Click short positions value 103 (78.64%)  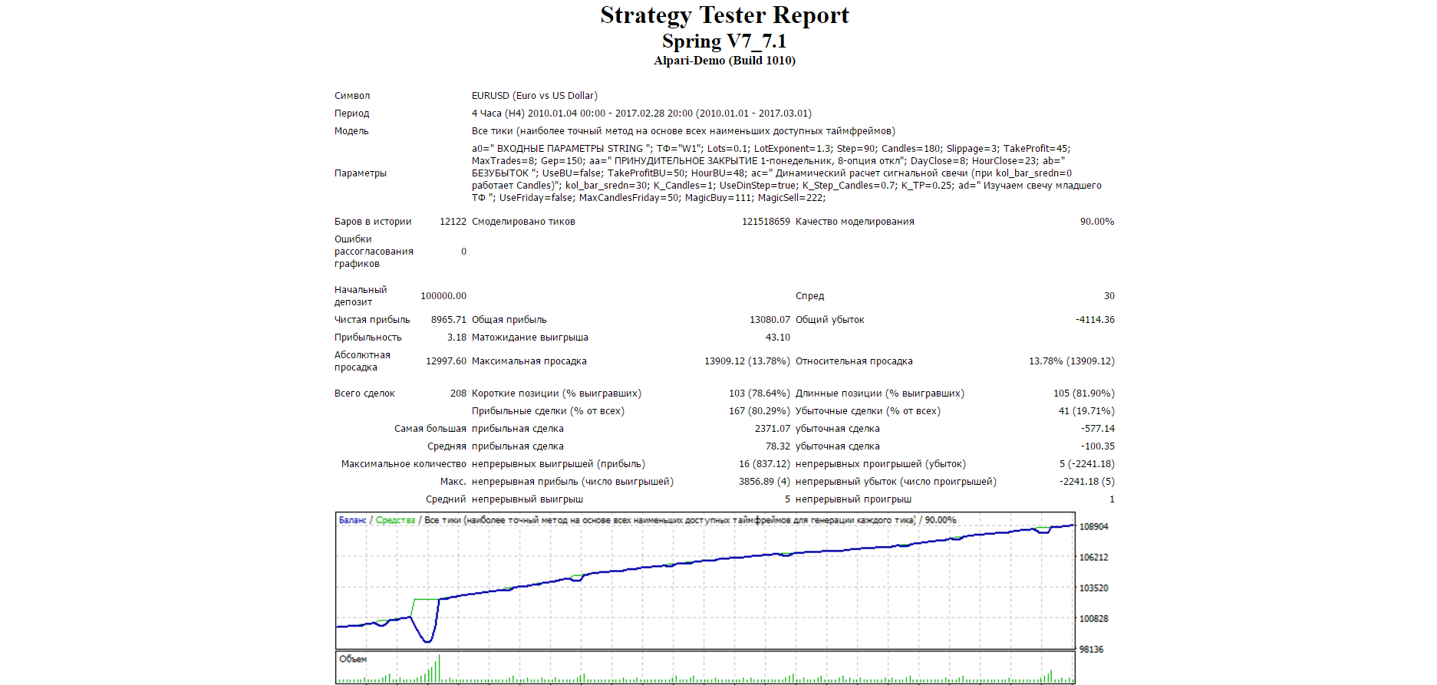(x=760, y=394)
